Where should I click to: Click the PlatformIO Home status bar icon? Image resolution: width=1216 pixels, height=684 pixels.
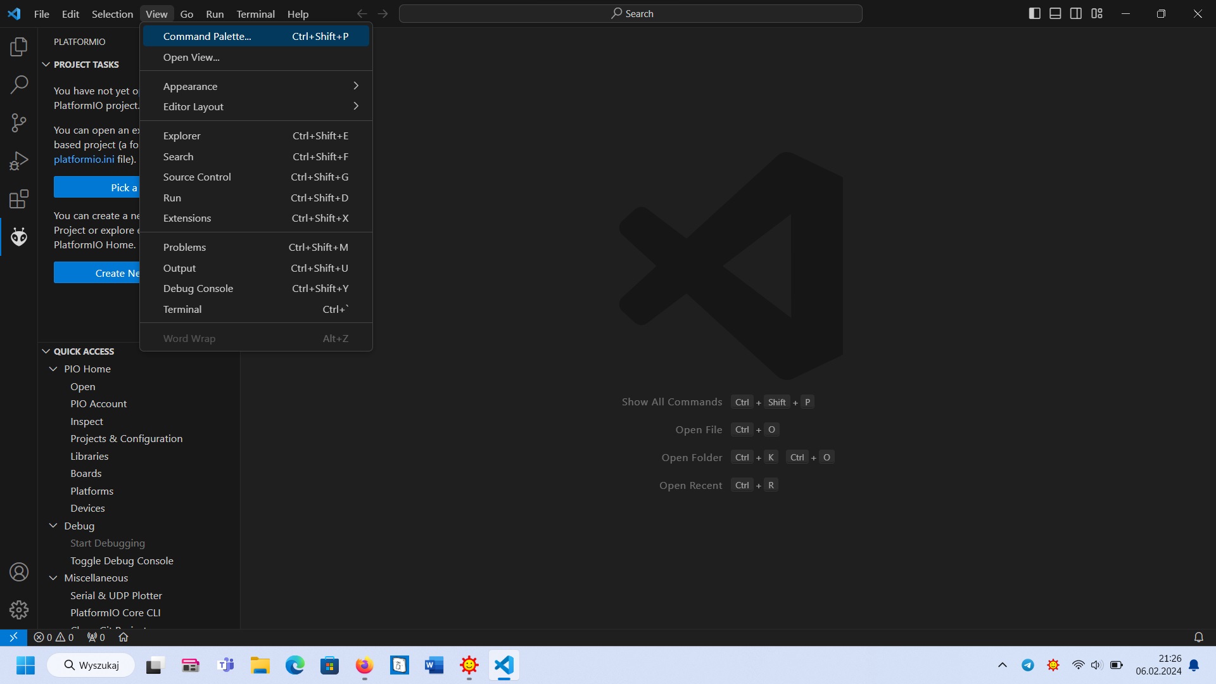(x=123, y=637)
